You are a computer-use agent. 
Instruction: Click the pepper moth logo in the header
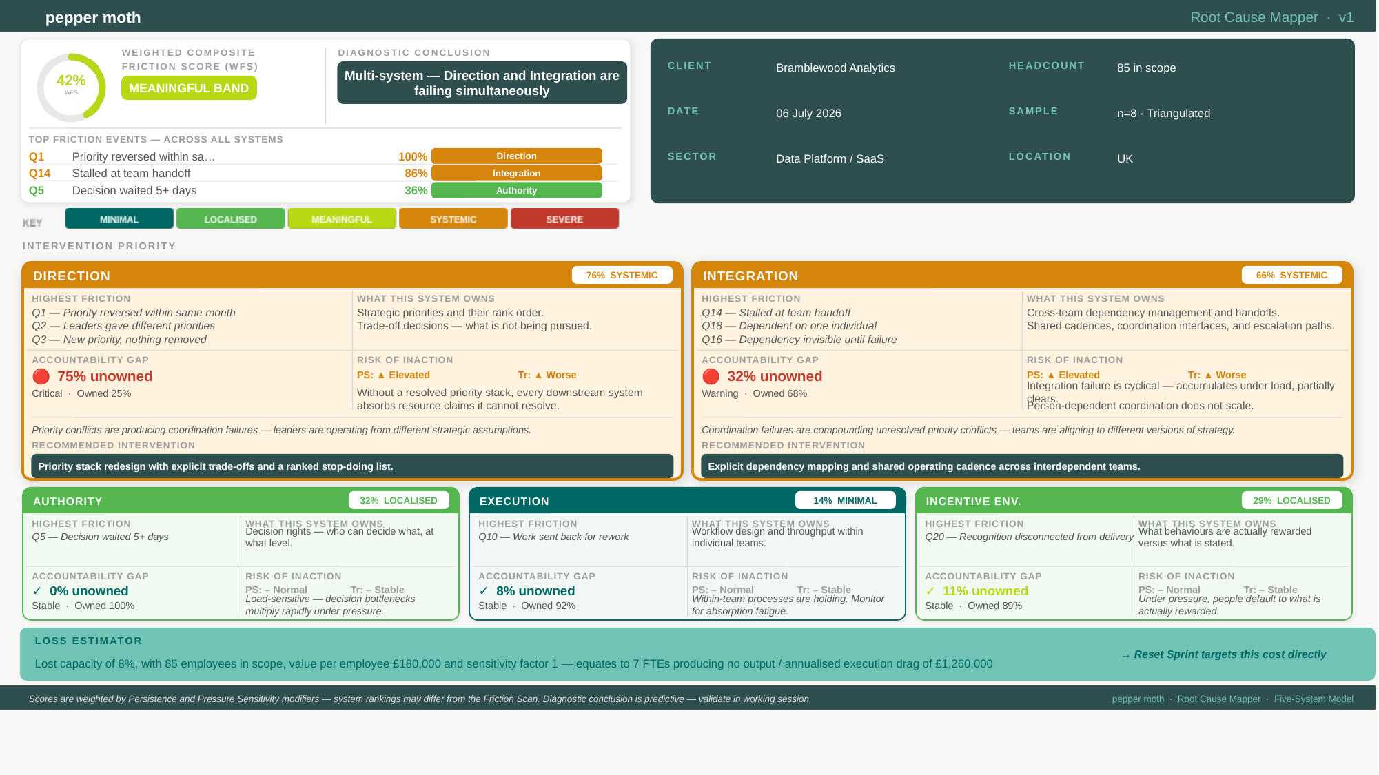click(93, 17)
